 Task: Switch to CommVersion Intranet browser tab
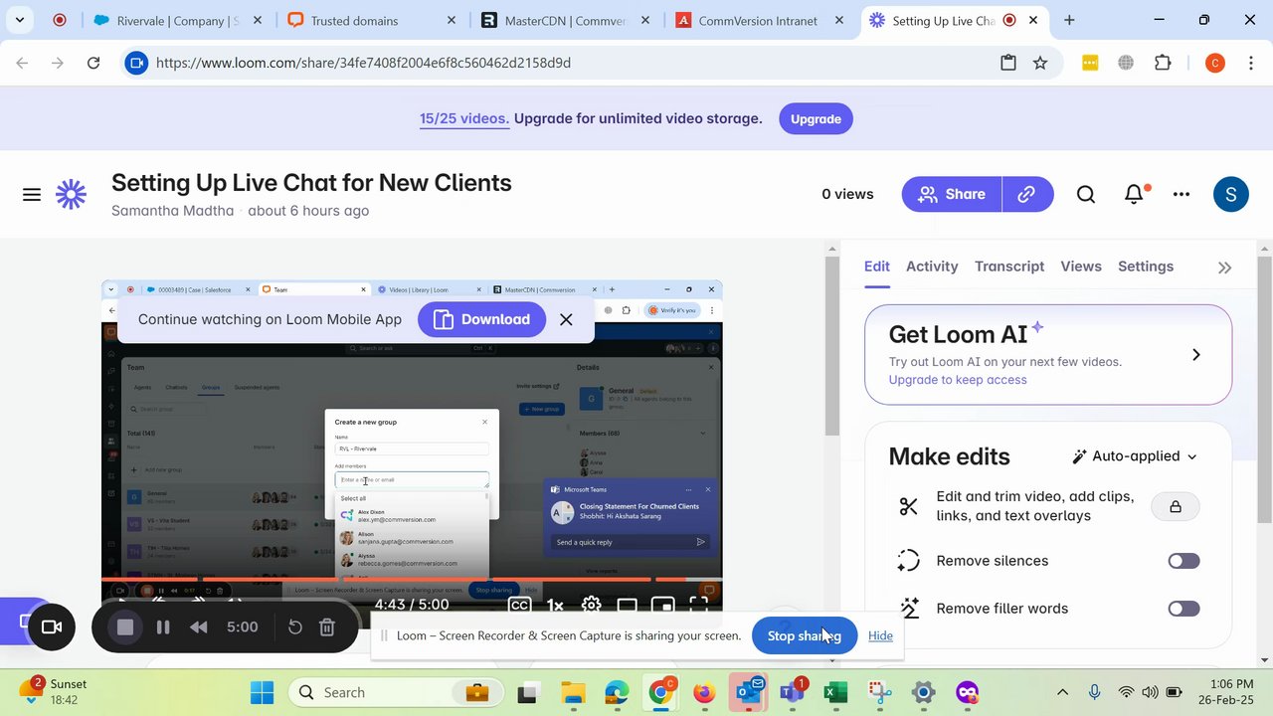pyautogui.click(x=759, y=21)
